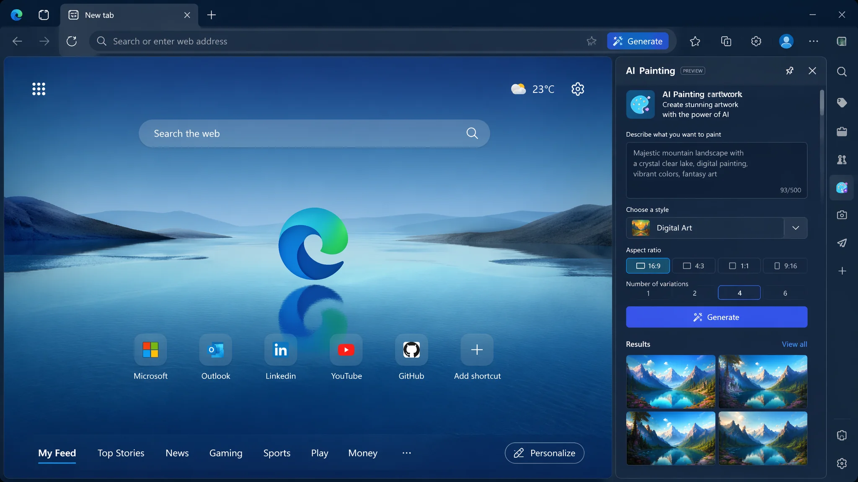Show more feed categories ellipsis
The height and width of the screenshot is (482, 858).
tap(406, 453)
